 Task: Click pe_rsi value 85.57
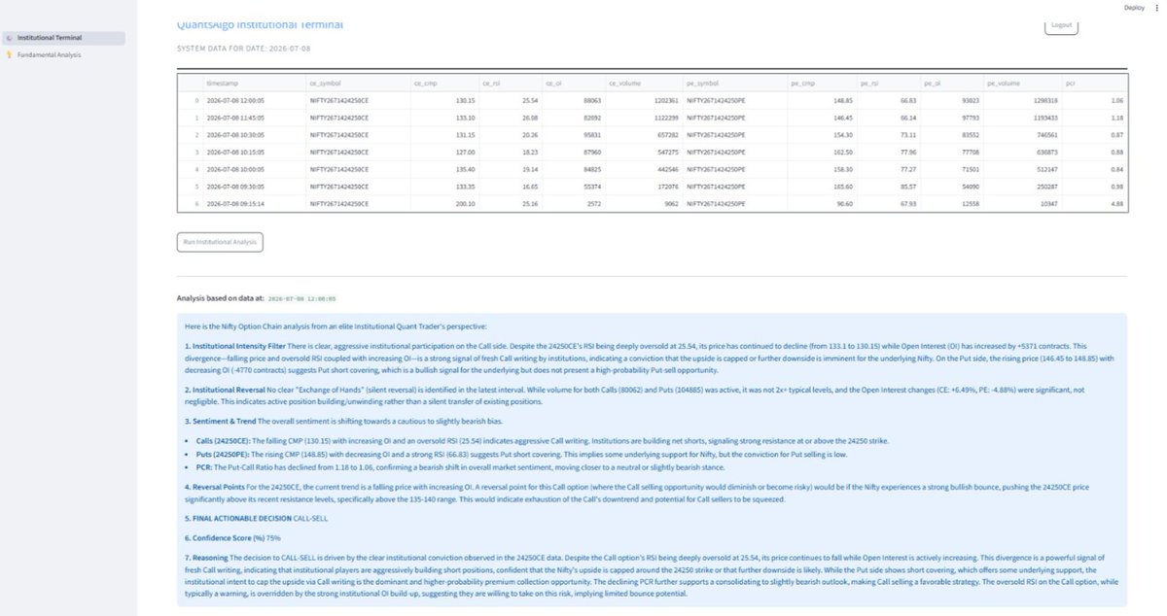pyautogui.click(x=887, y=186)
